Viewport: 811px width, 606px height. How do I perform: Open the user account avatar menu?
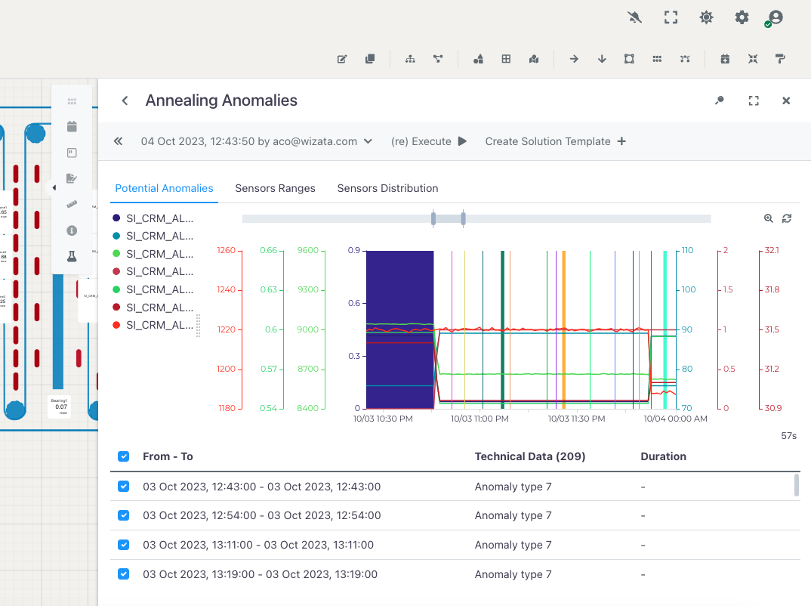775,18
